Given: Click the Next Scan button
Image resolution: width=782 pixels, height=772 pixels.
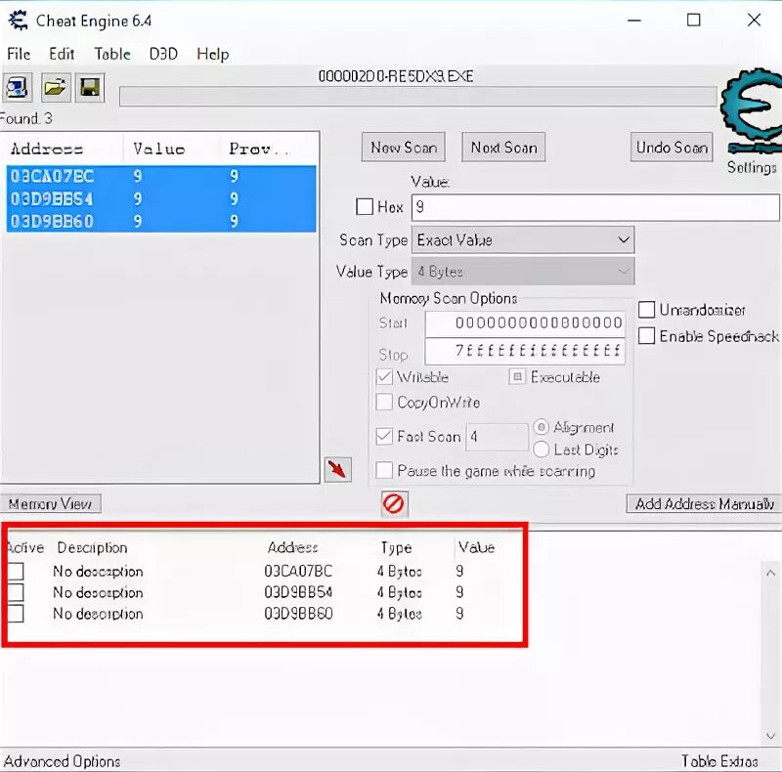Looking at the screenshot, I should 503,148.
